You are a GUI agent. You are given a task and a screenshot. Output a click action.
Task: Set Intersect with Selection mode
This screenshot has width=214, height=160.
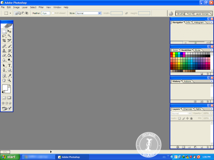click(x=27, y=13)
